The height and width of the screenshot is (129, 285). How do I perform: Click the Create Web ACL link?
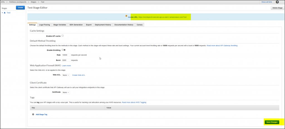coord(78,75)
